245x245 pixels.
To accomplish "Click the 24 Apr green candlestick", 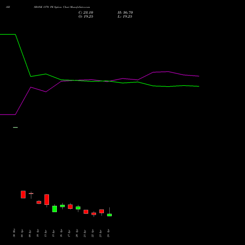I will [x=109, y=215].
